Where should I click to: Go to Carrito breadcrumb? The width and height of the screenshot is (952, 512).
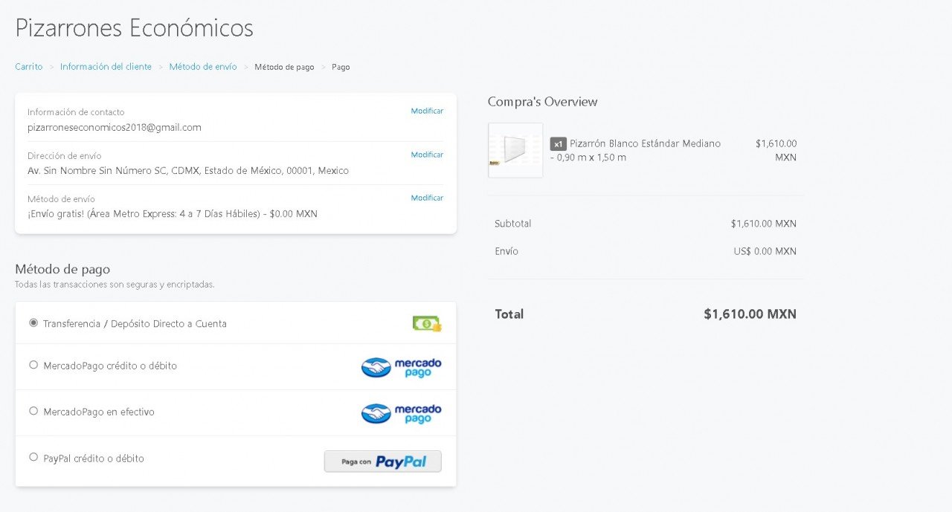(x=29, y=67)
